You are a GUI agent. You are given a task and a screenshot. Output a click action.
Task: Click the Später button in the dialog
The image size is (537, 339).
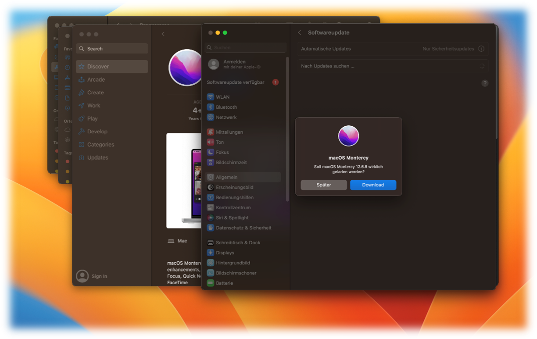click(324, 185)
